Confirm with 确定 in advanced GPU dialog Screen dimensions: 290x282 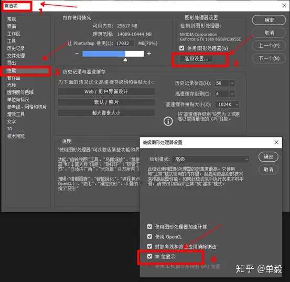pyautogui.click(x=268, y=156)
